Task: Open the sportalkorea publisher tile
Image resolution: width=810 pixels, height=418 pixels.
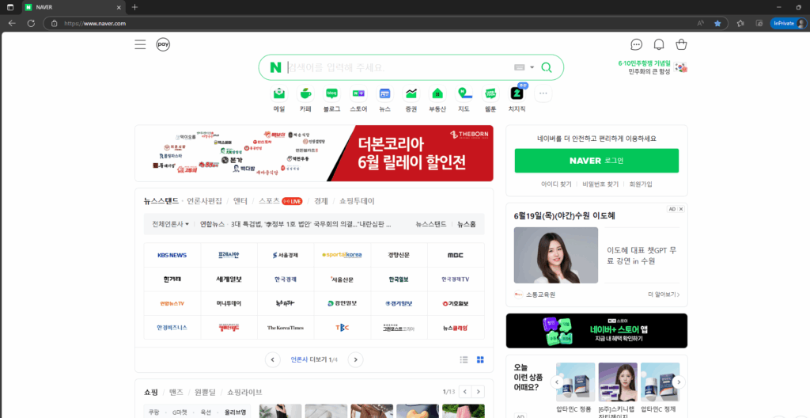Action: pyautogui.click(x=342, y=255)
